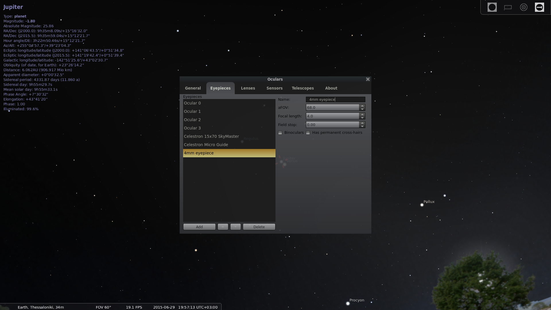
Task: Click the Illuminated: 99.6% line
Action: pyautogui.click(x=21, y=109)
